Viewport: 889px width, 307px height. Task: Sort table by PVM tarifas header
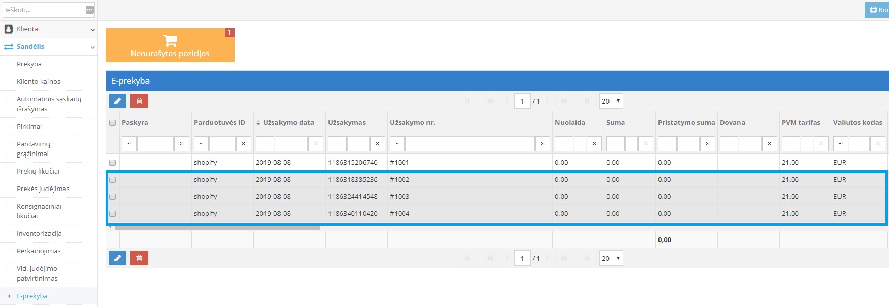(801, 123)
